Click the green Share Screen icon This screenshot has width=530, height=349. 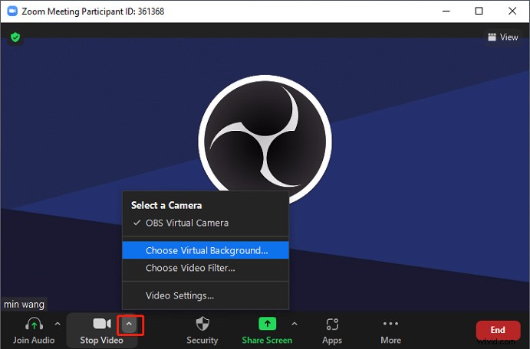click(267, 324)
